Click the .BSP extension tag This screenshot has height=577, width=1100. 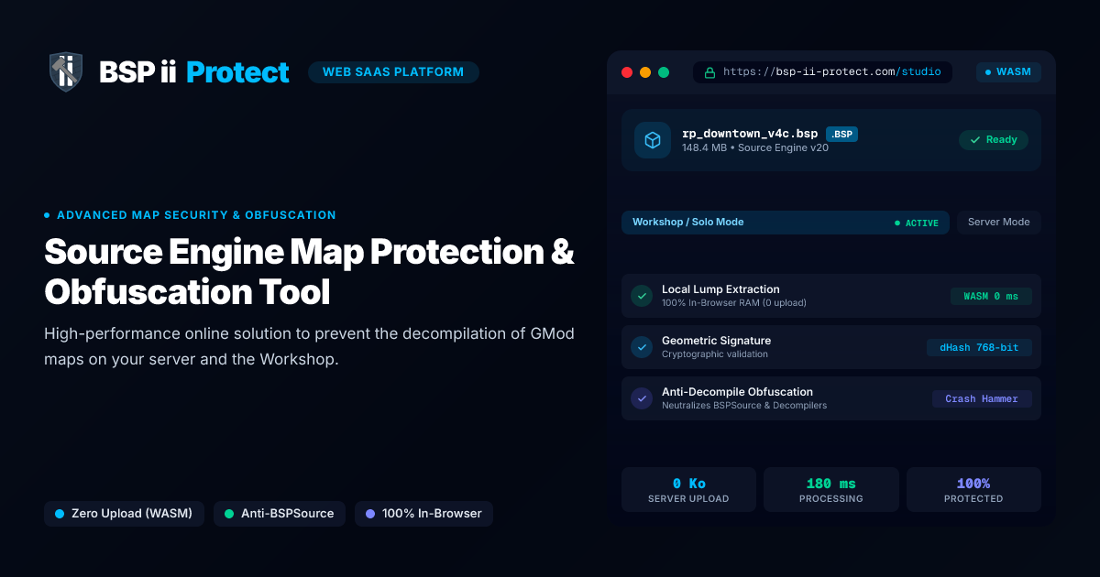pos(841,135)
